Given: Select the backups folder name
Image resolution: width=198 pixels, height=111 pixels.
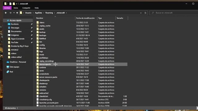Looking at the screenshot, I should (x=43, y=35).
